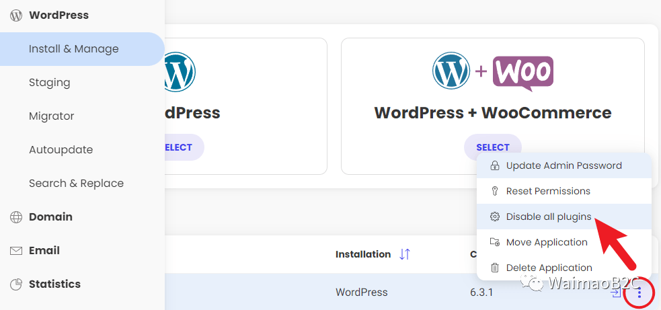Click the WordPress installation cell
The image size is (661, 310).
(x=361, y=293)
